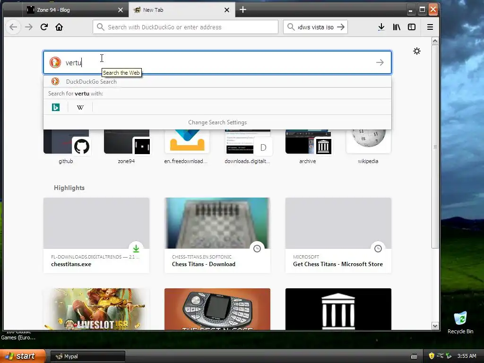Viewport: 484px width, 363px height.
Task: Search vertu with Bing icon
Action: pos(56,107)
